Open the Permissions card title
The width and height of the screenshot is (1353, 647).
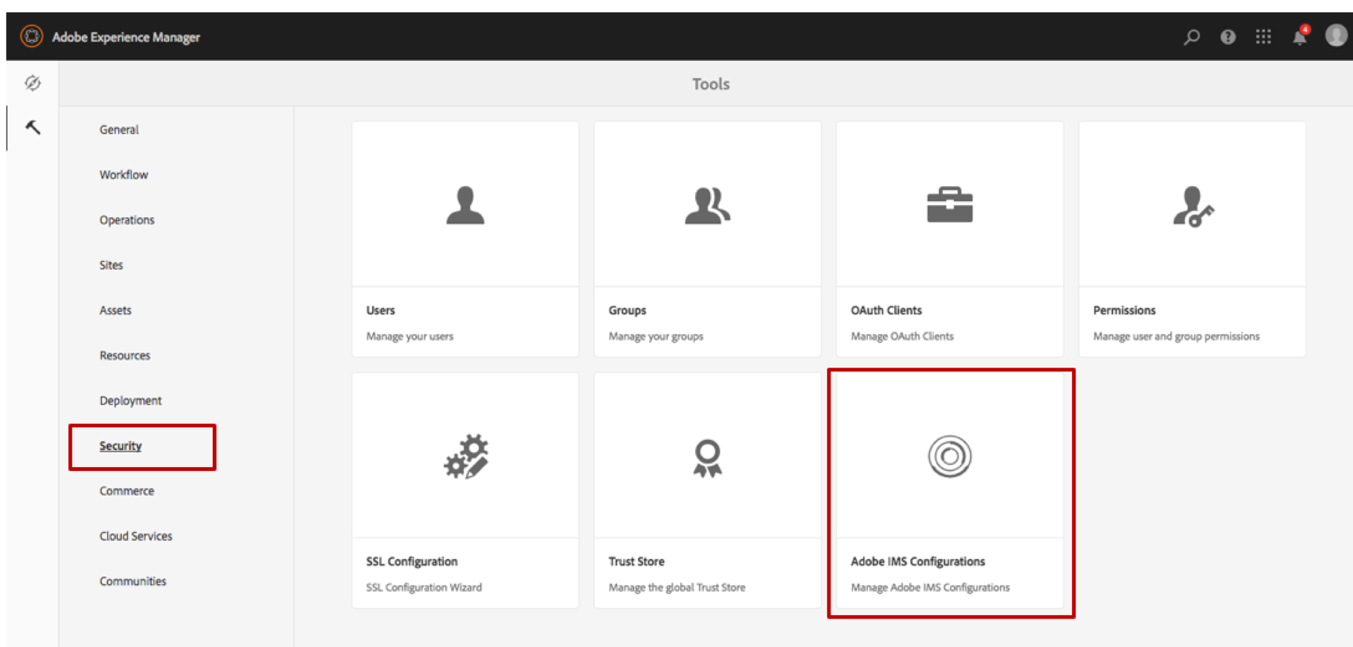pyautogui.click(x=1125, y=310)
